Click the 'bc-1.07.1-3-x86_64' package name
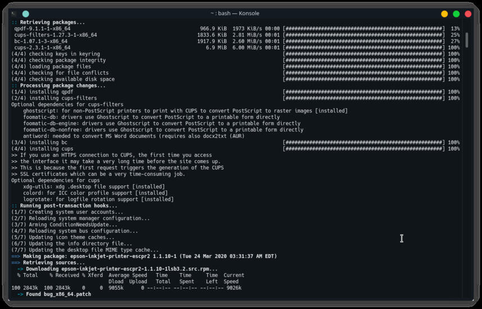The width and height of the screenshot is (482, 309). (41, 41)
